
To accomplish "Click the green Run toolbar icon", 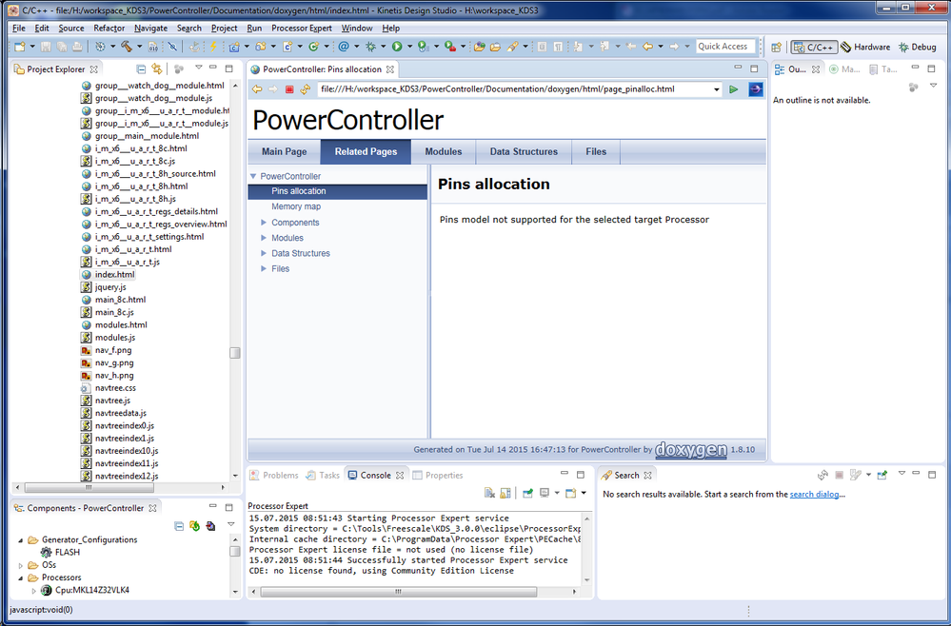I will coord(397,47).
